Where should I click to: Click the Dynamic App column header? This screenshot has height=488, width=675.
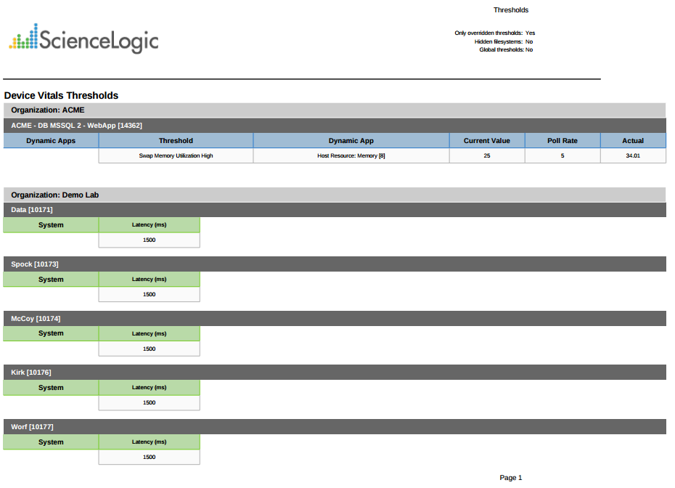(x=351, y=141)
